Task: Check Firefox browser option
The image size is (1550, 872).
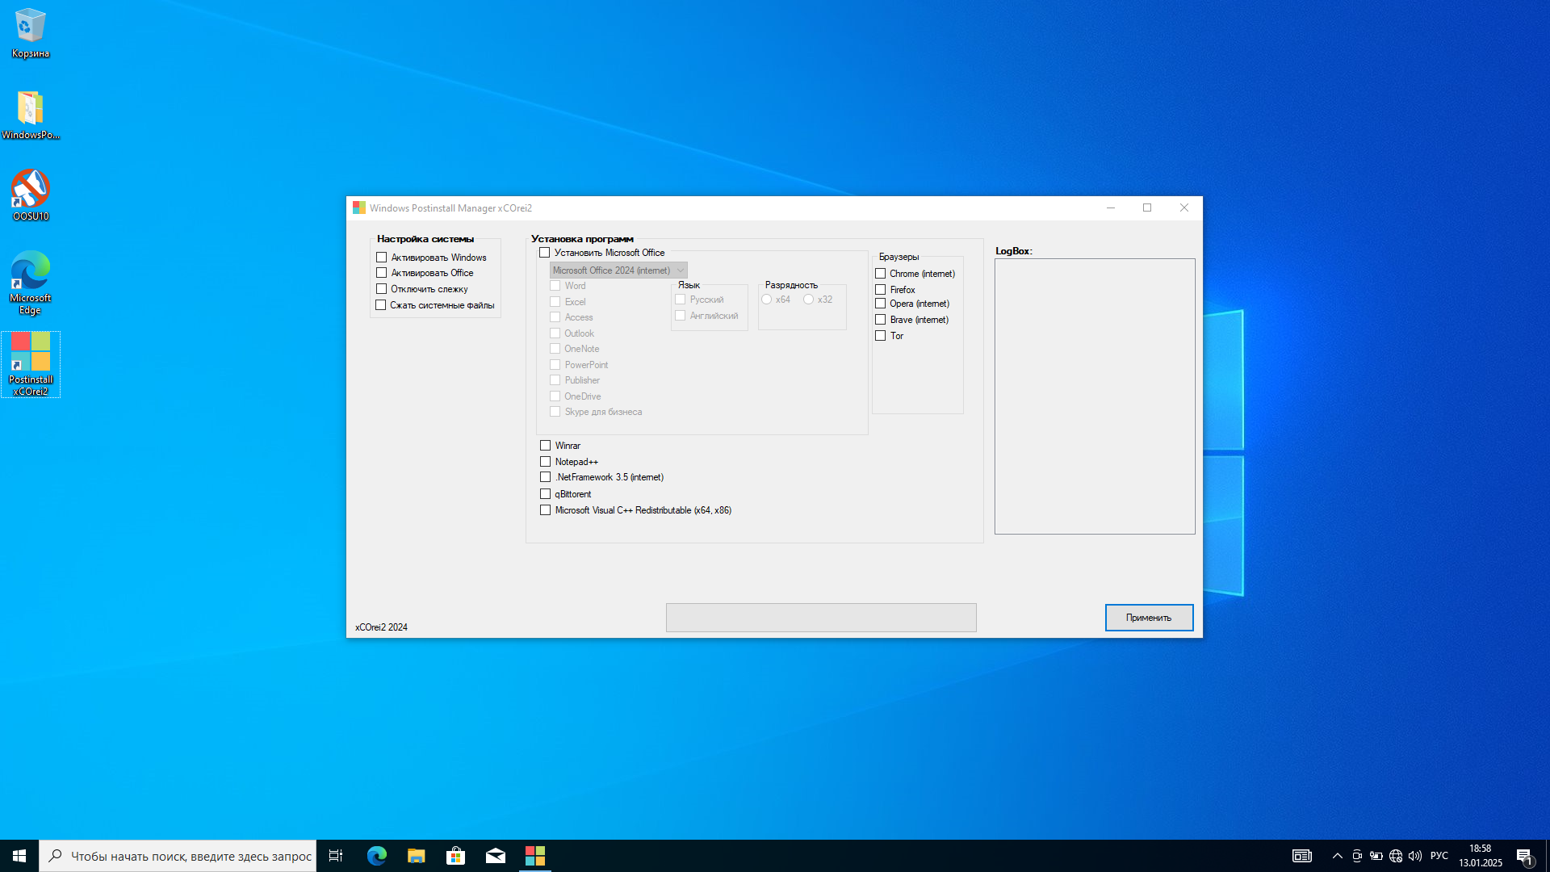Action: [x=881, y=290]
